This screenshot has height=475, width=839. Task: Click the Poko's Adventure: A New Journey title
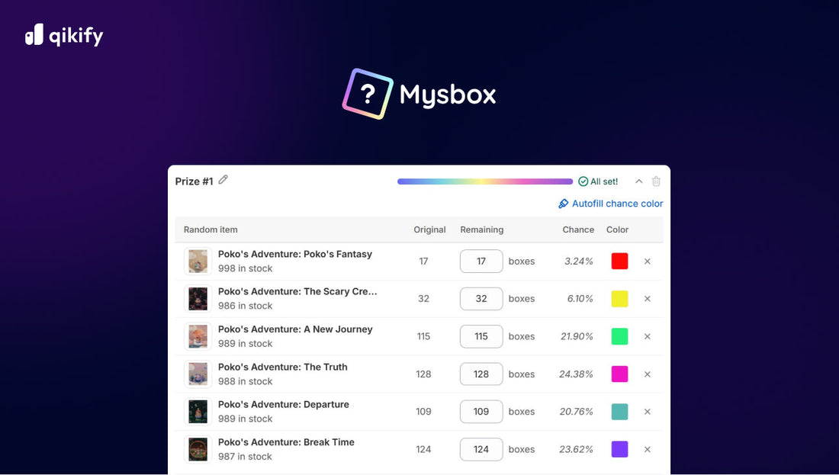[x=295, y=329]
